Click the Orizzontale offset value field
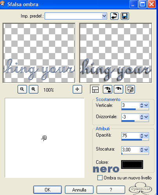Image resolution: width=158 pixels, height=195 pixels. 130,117
